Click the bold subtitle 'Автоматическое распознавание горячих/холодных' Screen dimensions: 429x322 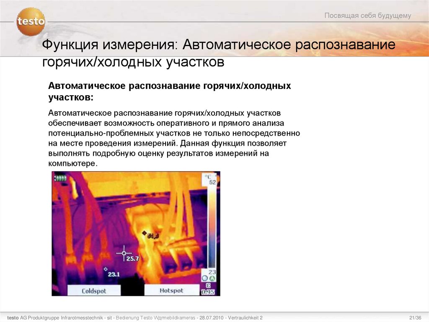click(x=169, y=86)
